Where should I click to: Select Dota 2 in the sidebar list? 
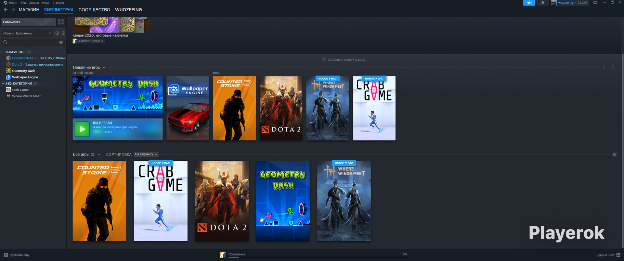34,65
